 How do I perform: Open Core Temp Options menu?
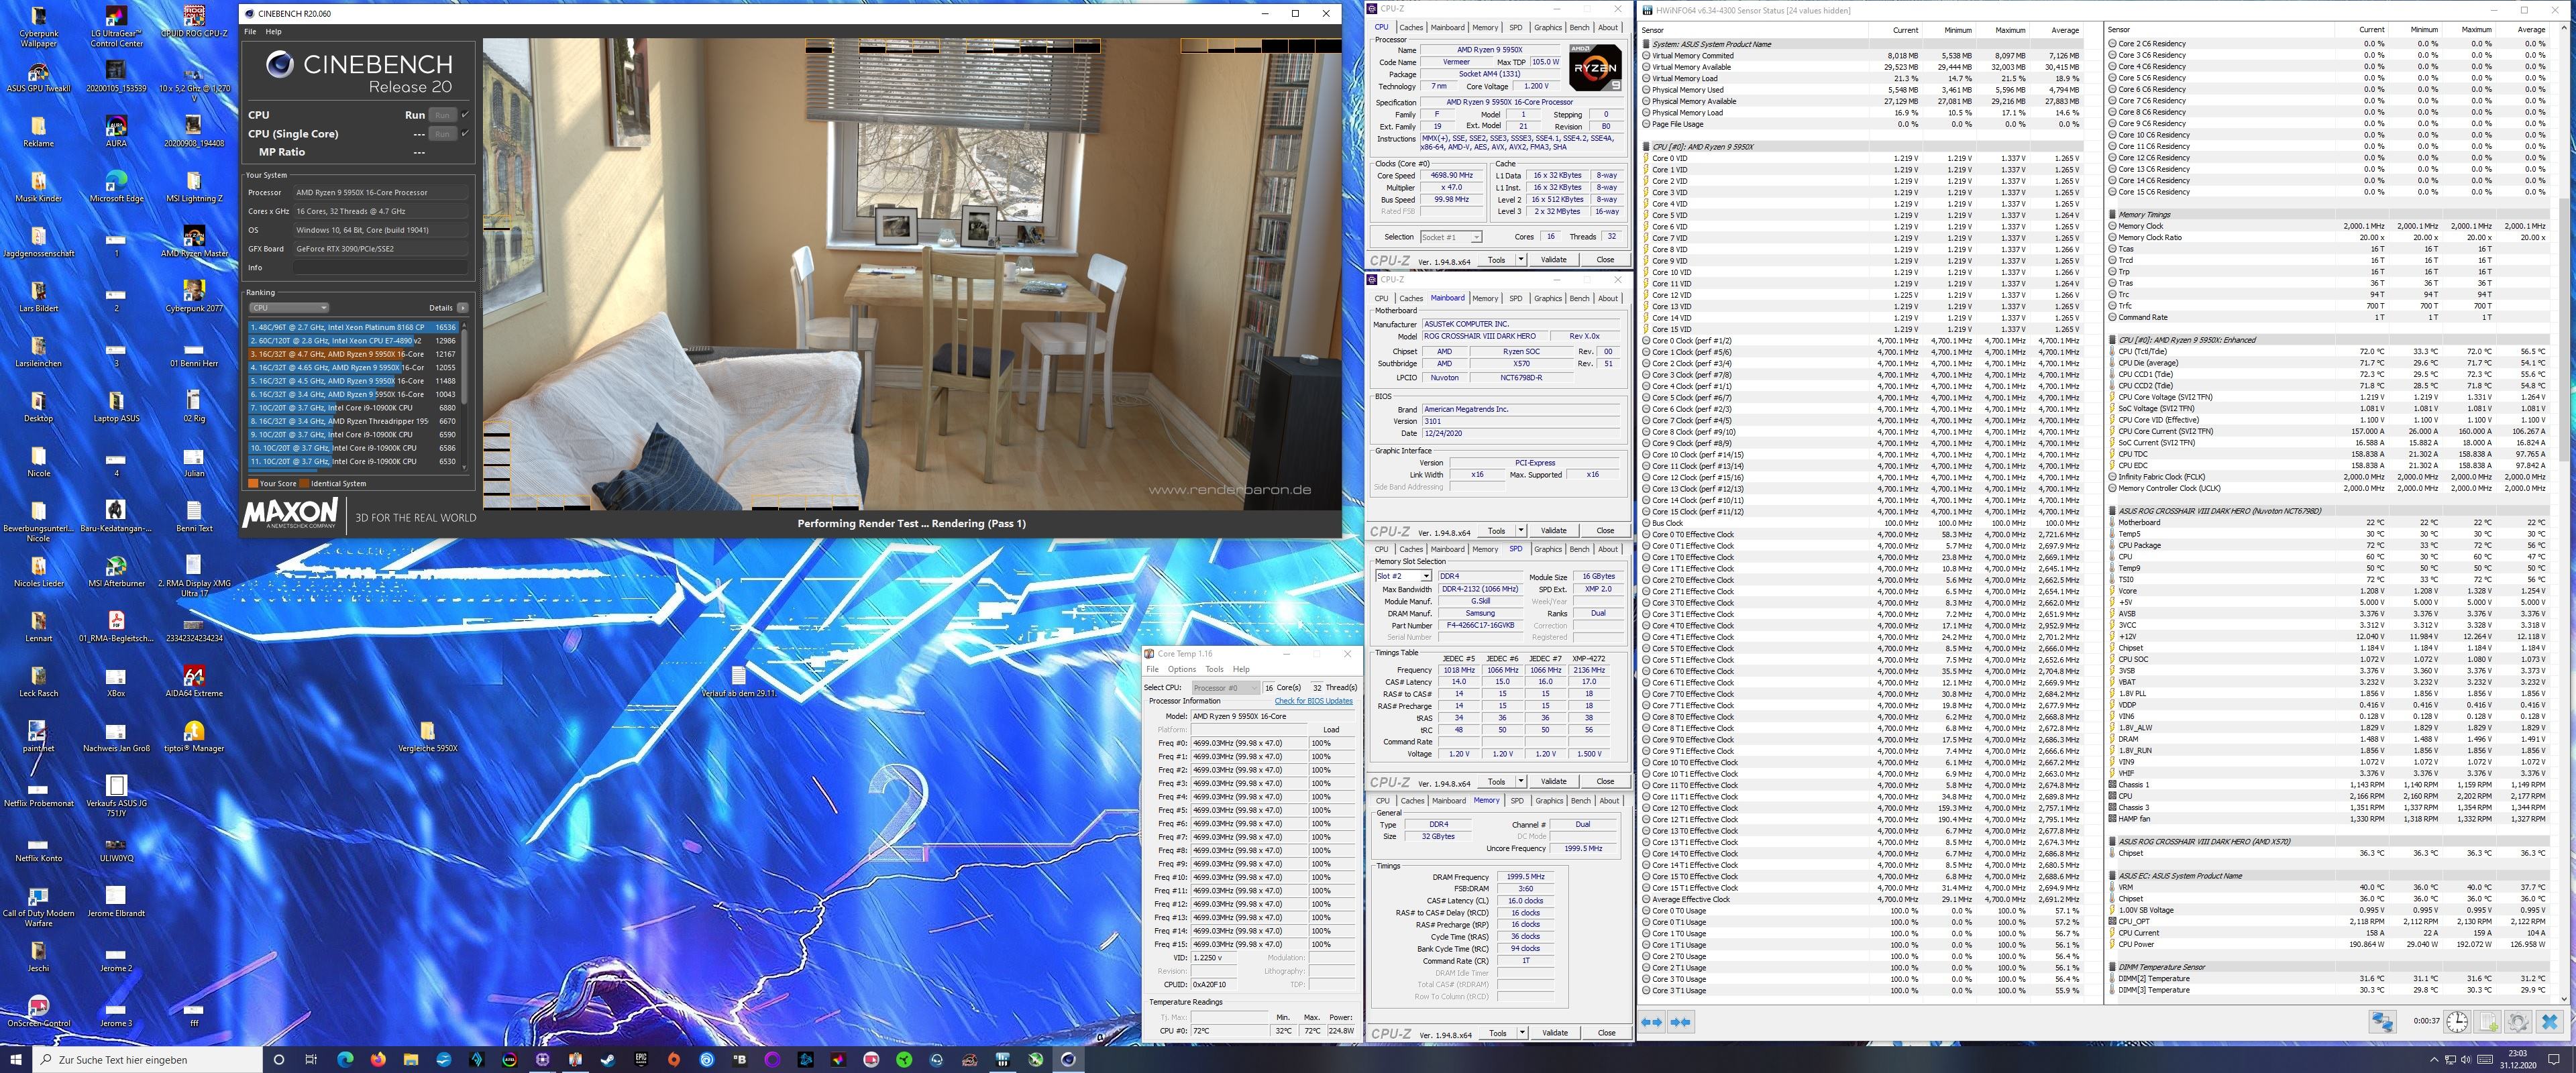pyautogui.click(x=1181, y=669)
